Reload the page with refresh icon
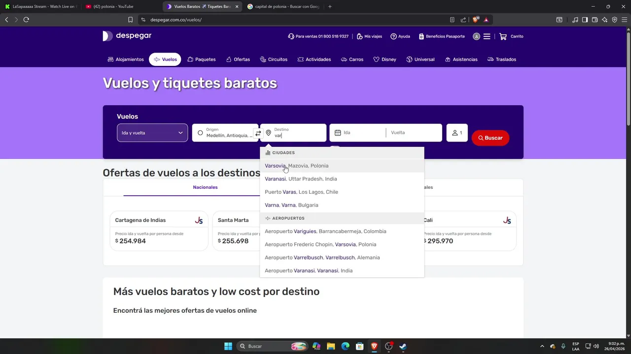This screenshot has height=354, width=631. (x=26, y=20)
